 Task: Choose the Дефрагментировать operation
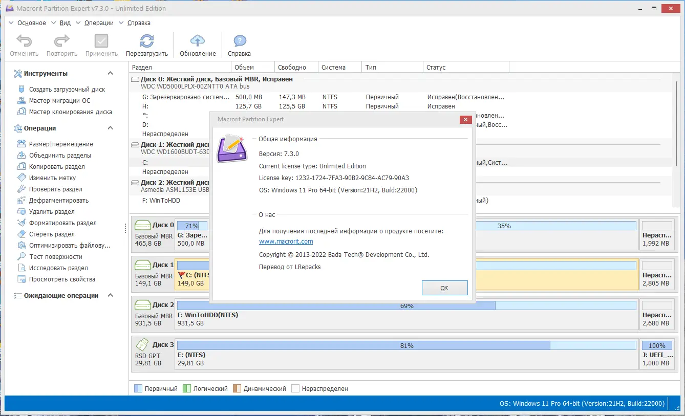tap(58, 201)
